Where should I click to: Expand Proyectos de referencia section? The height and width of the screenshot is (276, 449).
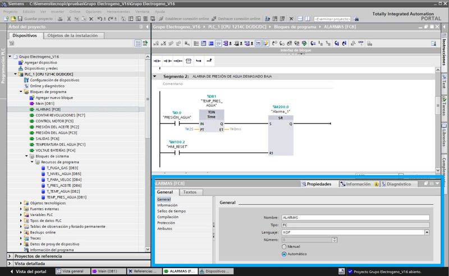[x=10, y=256]
